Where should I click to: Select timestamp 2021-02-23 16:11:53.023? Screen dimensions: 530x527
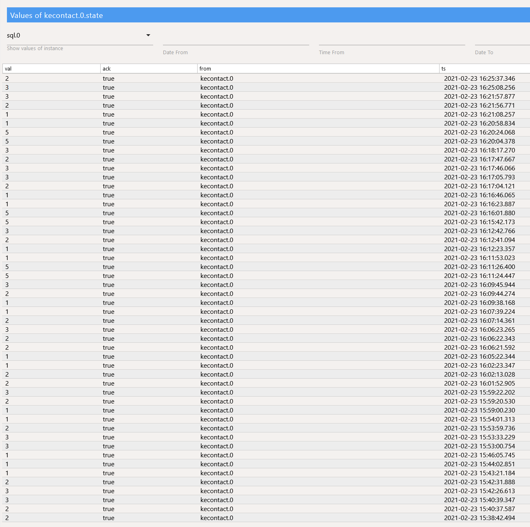click(x=479, y=258)
